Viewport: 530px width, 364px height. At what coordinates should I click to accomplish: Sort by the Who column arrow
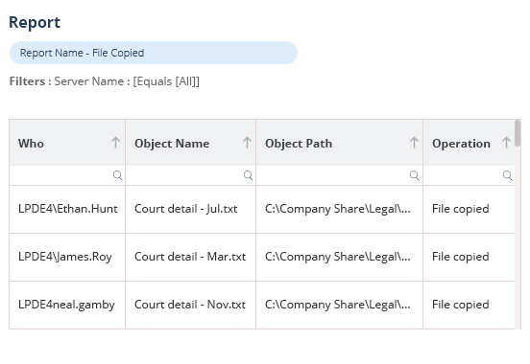tap(115, 143)
